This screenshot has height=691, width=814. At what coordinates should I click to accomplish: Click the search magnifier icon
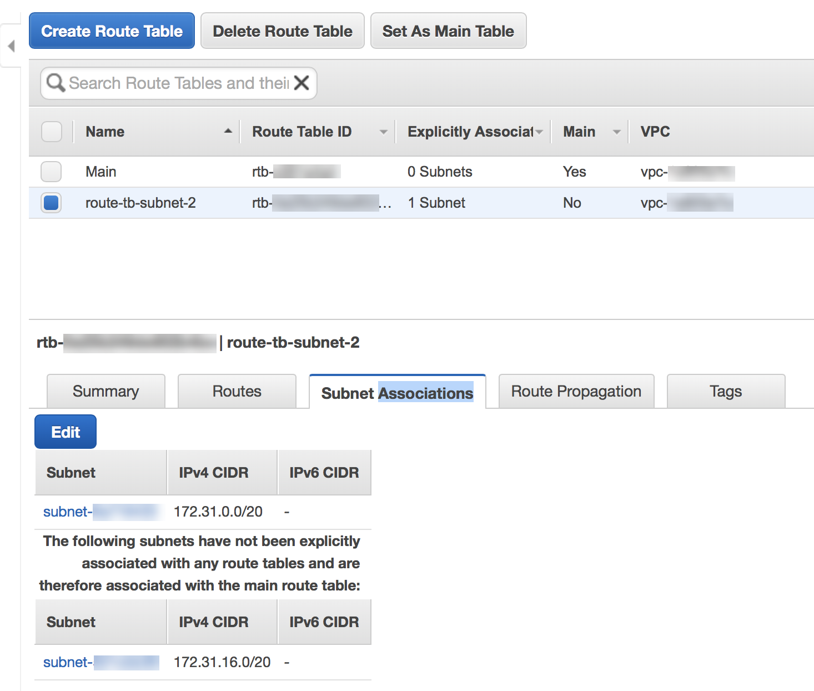click(x=55, y=83)
